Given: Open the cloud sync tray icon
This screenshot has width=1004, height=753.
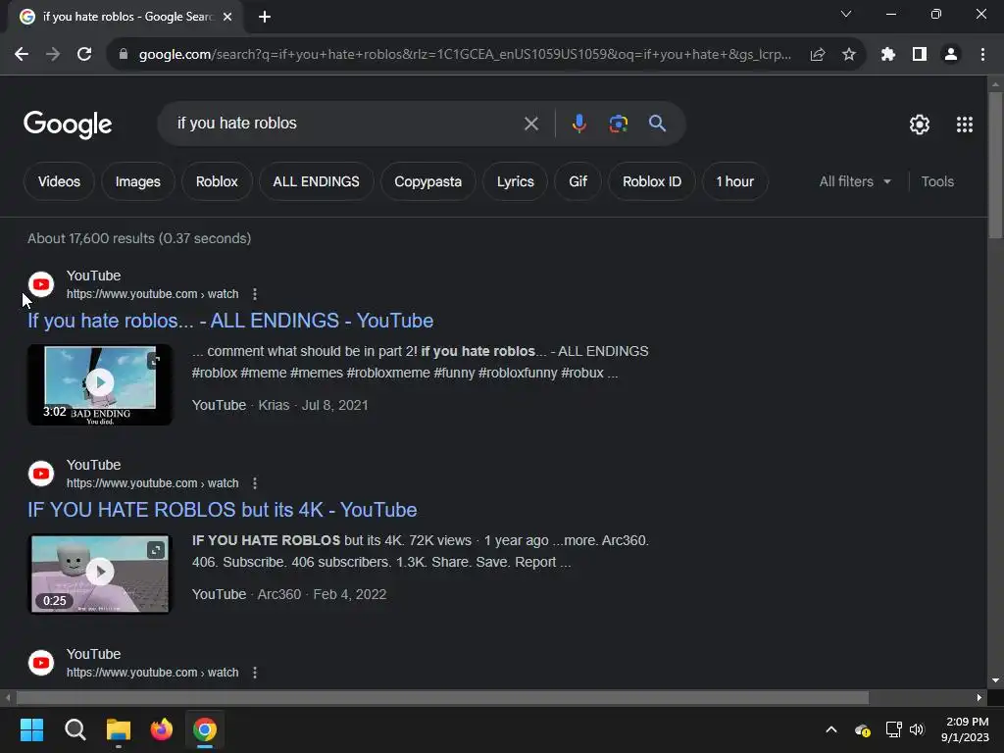Looking at the screenshot, I should (x=863, y=729).
